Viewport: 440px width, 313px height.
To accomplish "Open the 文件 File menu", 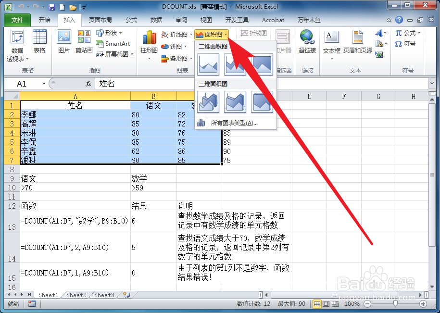I will tap(17, 20).
